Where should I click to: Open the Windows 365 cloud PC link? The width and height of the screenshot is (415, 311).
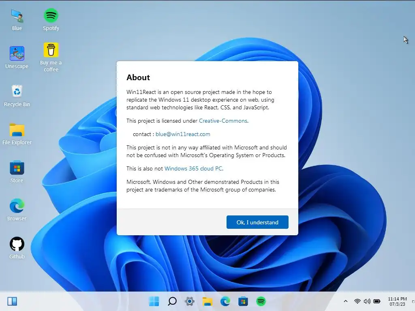(193, 168)
